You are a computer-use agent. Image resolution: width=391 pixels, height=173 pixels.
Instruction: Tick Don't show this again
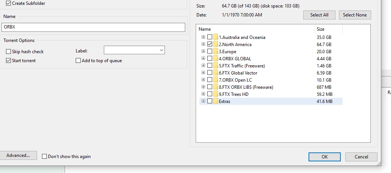pyautogui.click(x=44, y=156)
